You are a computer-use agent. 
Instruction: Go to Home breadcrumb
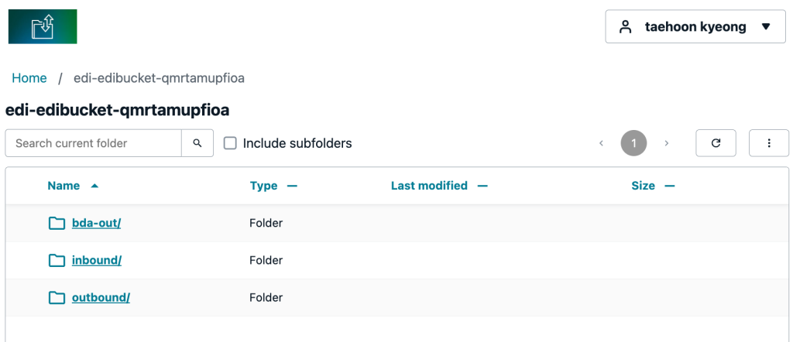pos(29,78)
